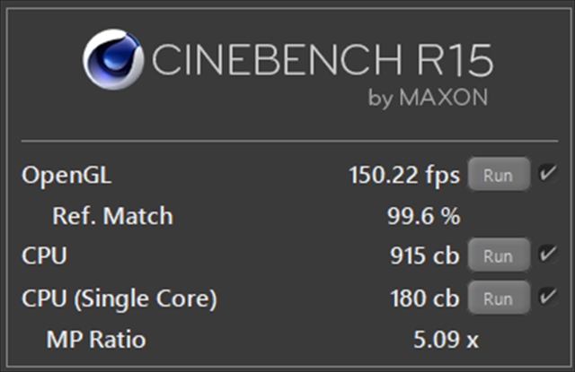Screen dimensions: 575x372
Task: Toggle the CPU (Single Core) checkbox
Action: (547, 297)
